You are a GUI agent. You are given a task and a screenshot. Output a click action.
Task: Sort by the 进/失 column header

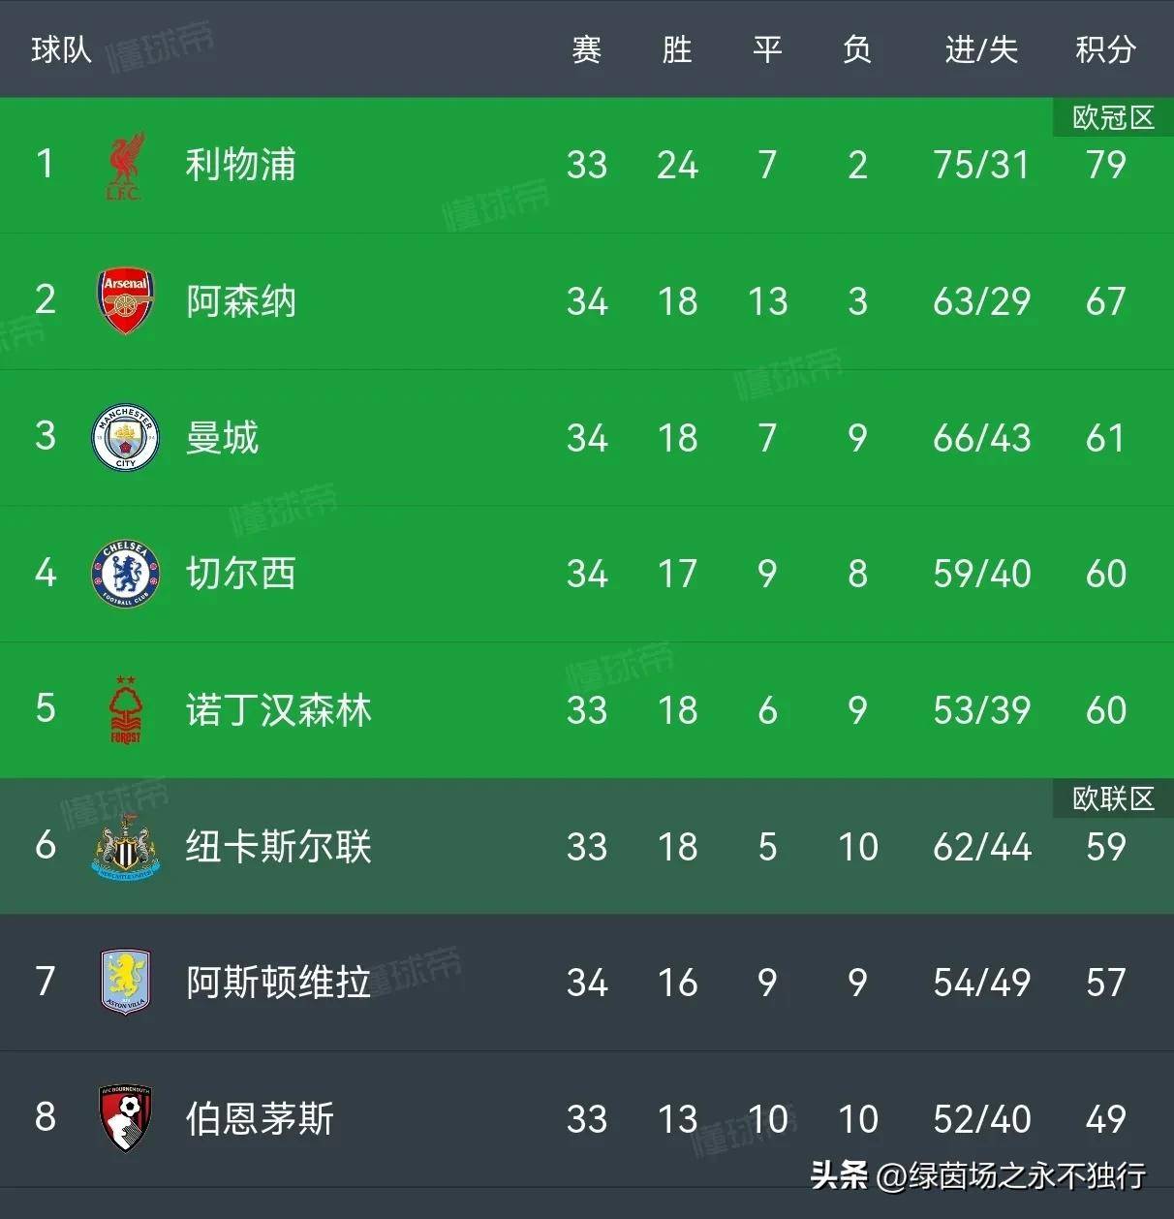click(981, 49)
